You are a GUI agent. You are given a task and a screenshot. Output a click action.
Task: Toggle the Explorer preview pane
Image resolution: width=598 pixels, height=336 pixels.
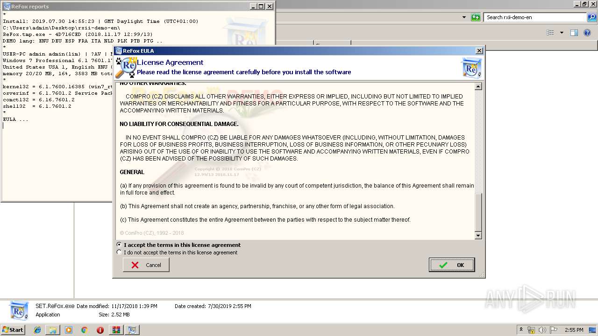[574, 33]
